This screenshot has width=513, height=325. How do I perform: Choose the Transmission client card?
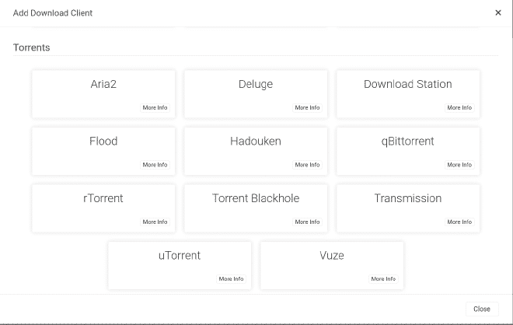tap(408, 208)
